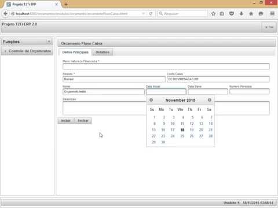Click the 'Projeto T2Ti ERP 2.0' header text

[x=20, y=24]
